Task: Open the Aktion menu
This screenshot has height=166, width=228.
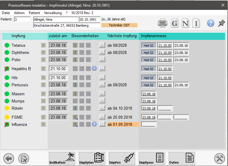Action: click(x=19, y=13)
